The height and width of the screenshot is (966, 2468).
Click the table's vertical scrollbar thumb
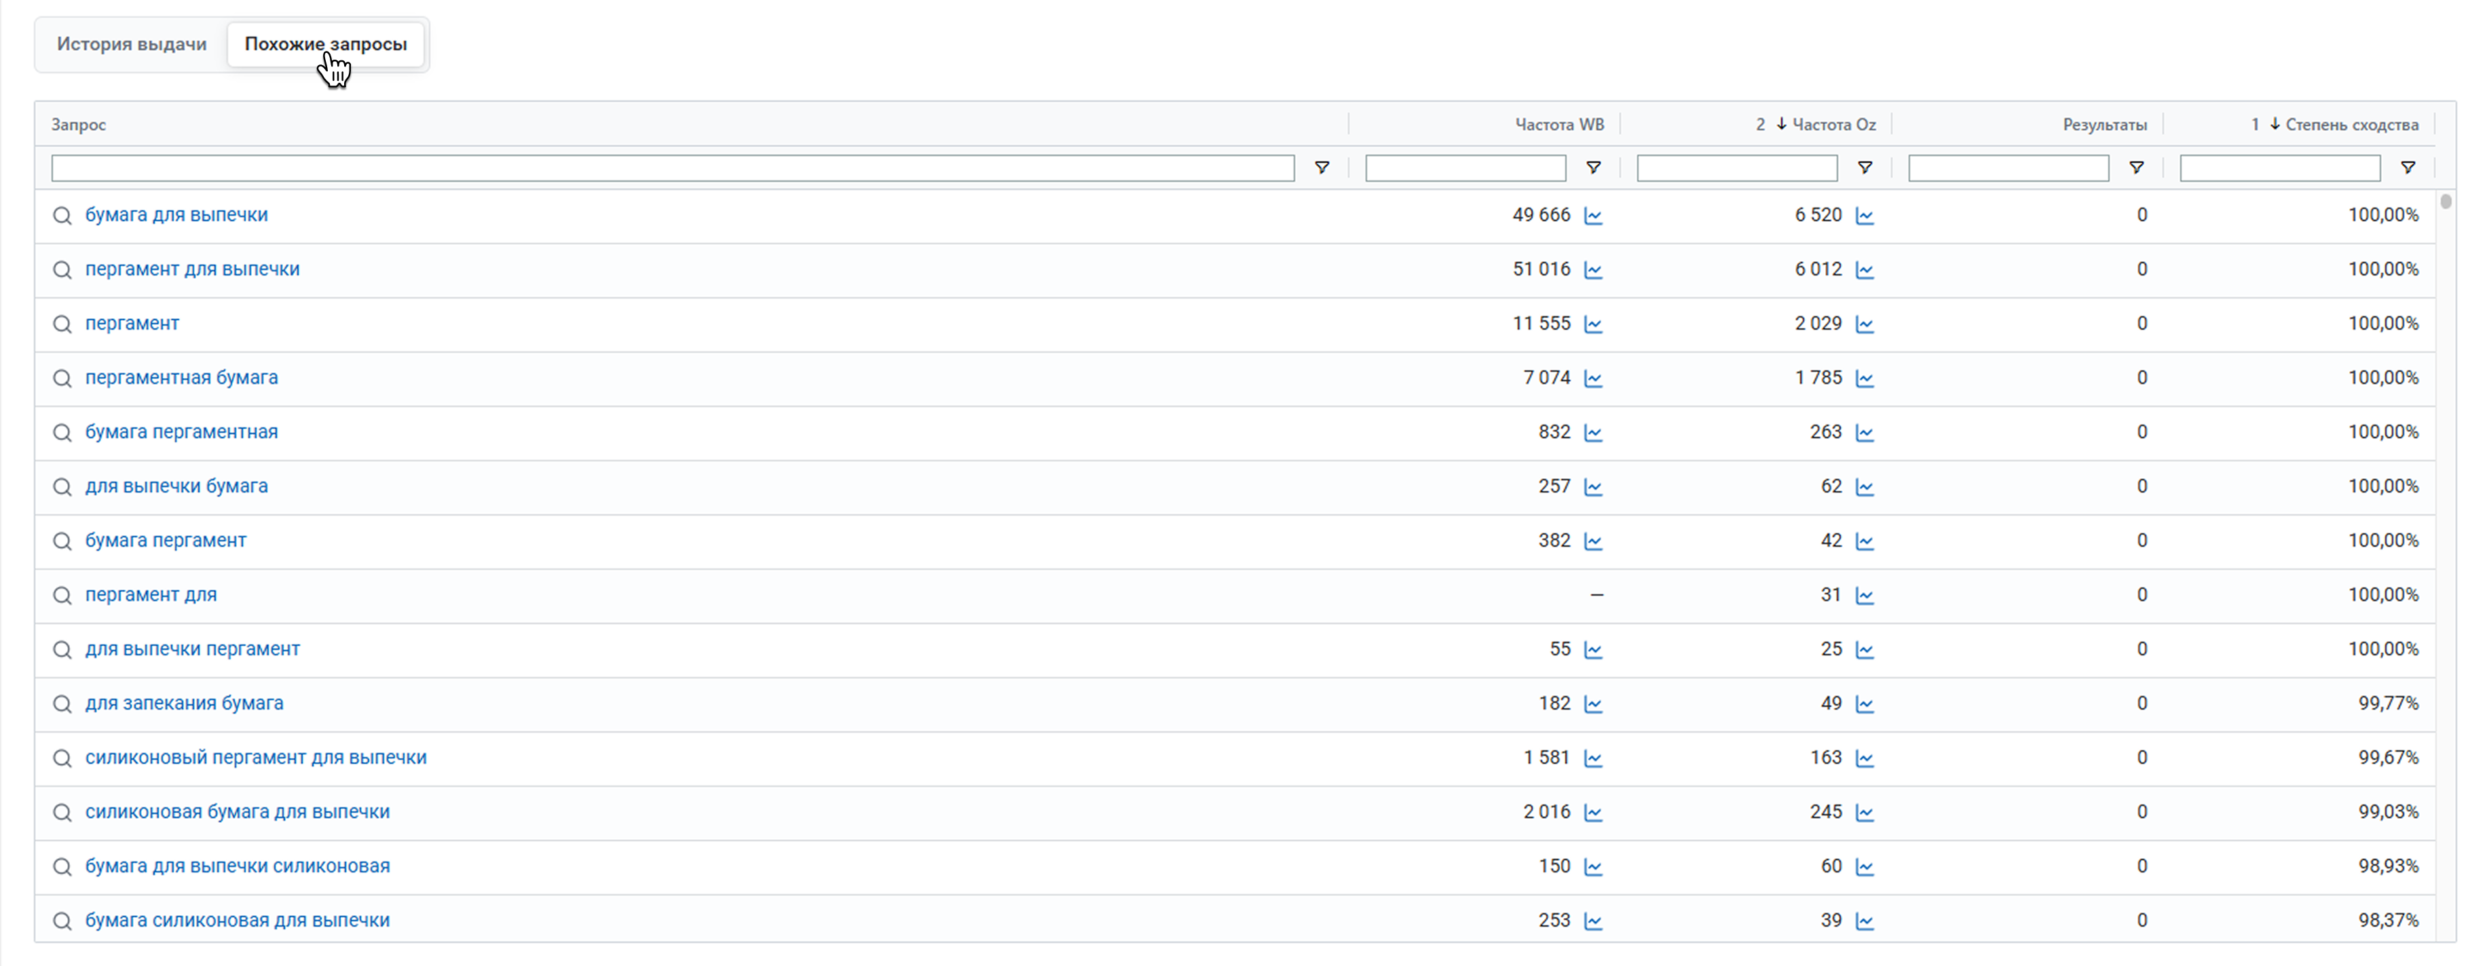pyautogui.click(x=2446, y=201)
